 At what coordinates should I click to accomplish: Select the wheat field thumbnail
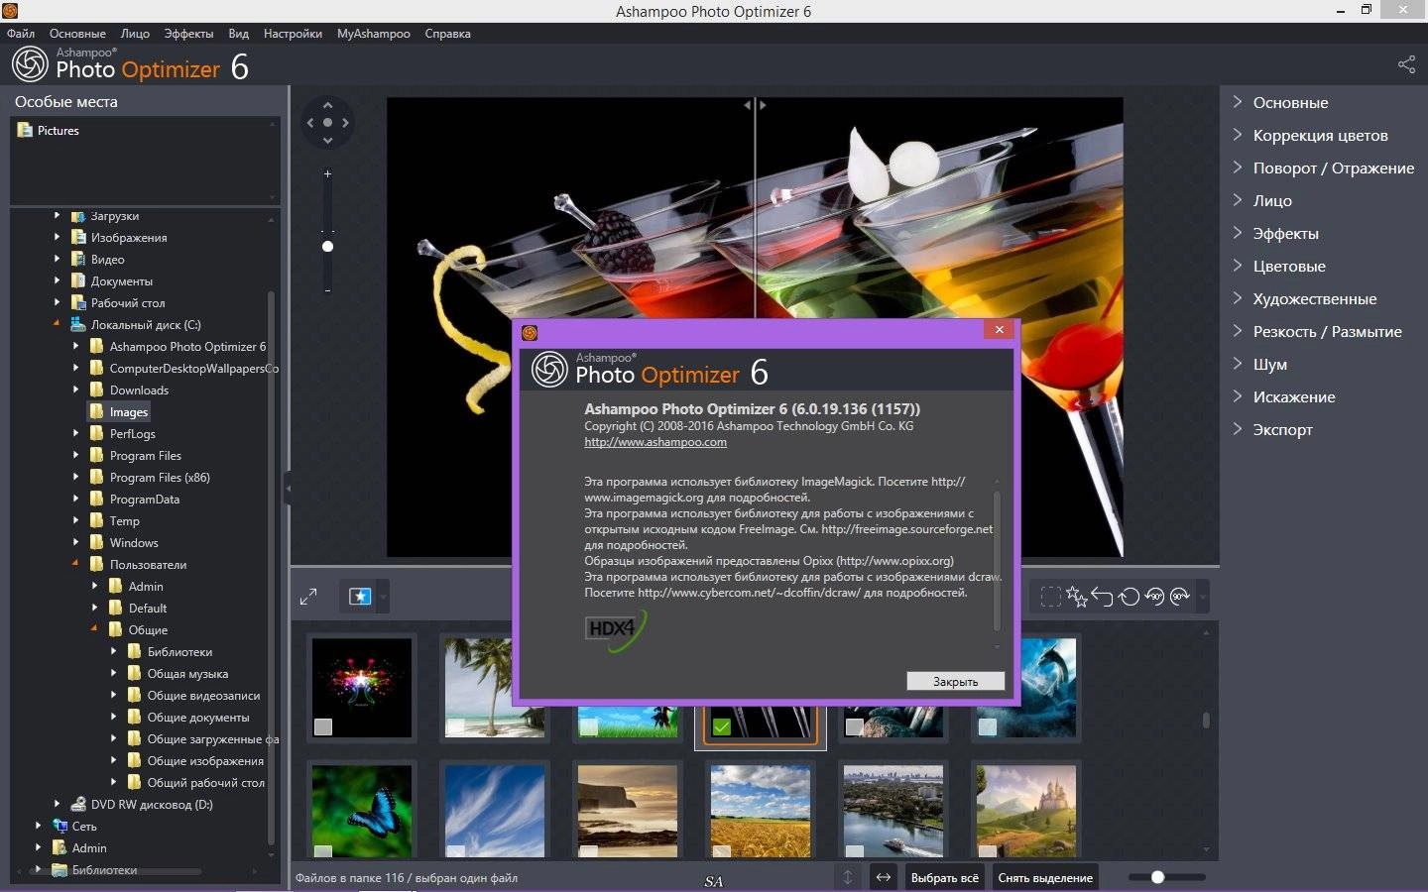click(x=760, y=811)
